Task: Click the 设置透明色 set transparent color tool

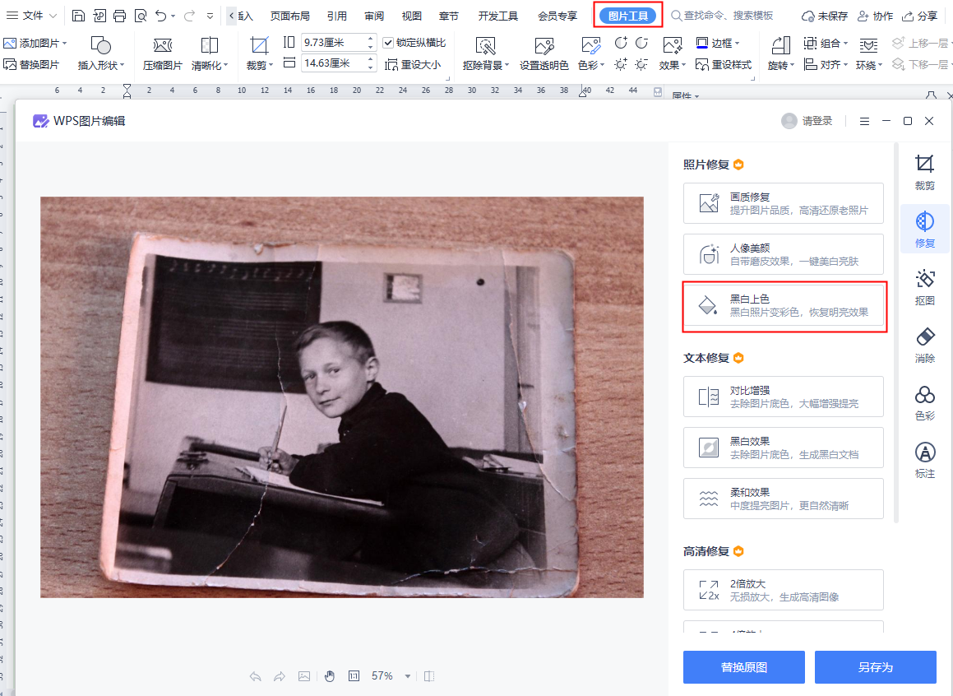Action: point(544,53)
